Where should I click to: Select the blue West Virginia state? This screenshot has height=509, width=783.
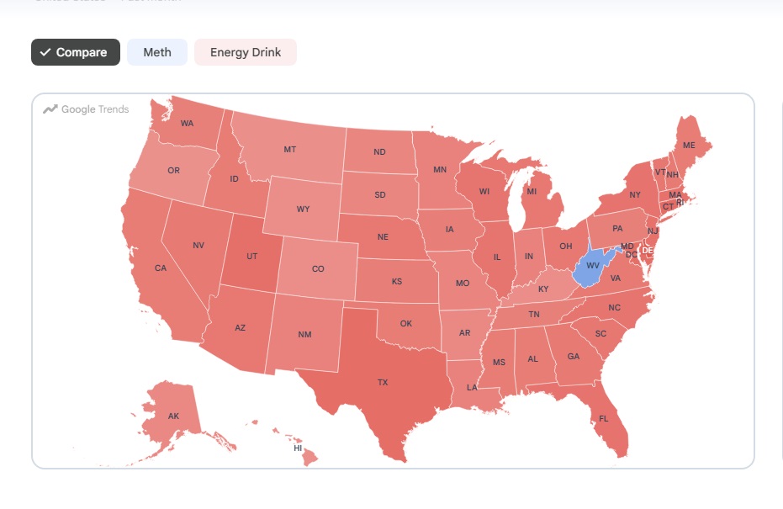tap(593, 266)
